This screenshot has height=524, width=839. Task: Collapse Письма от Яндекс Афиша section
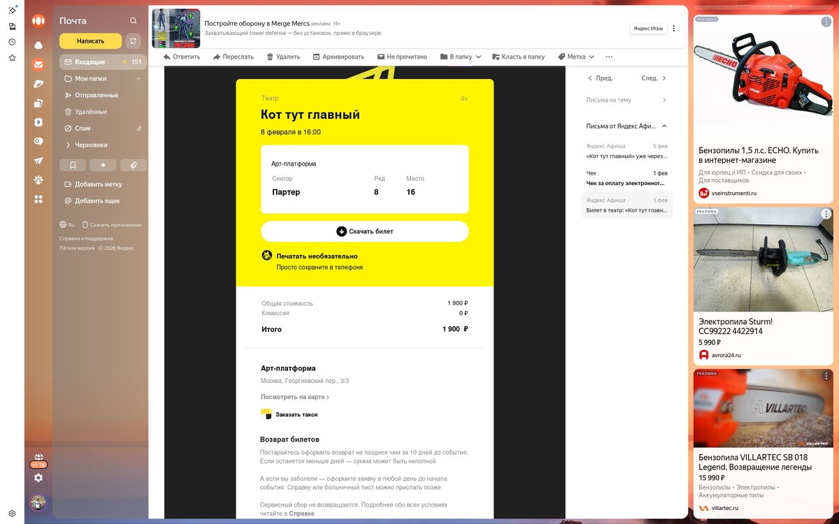point(626,126)
